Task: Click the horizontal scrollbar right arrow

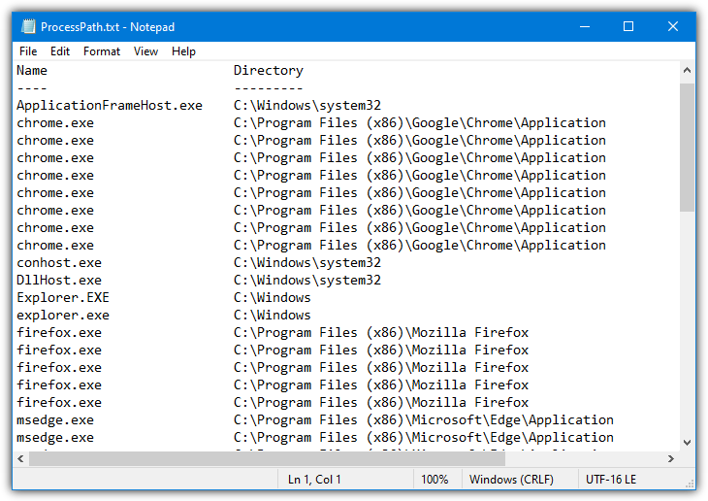Action: (x=671, y=458)
